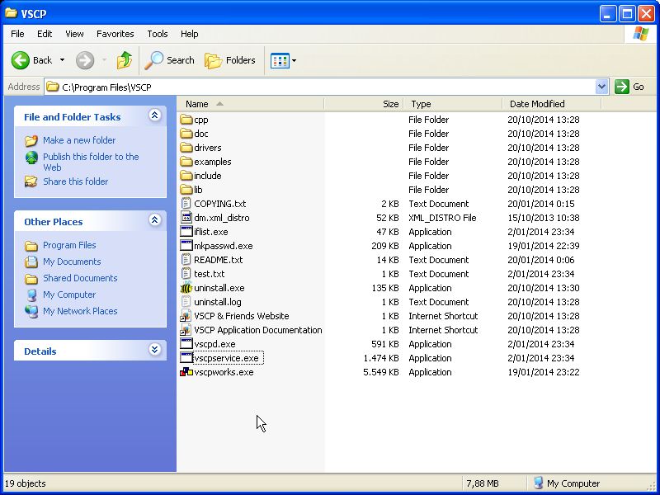Image resolution: width=660 pixels, height=495 pixels.
Task: Open the vscpworks.exe application icon
Action: pyautogui.click(x=186, y=372)
